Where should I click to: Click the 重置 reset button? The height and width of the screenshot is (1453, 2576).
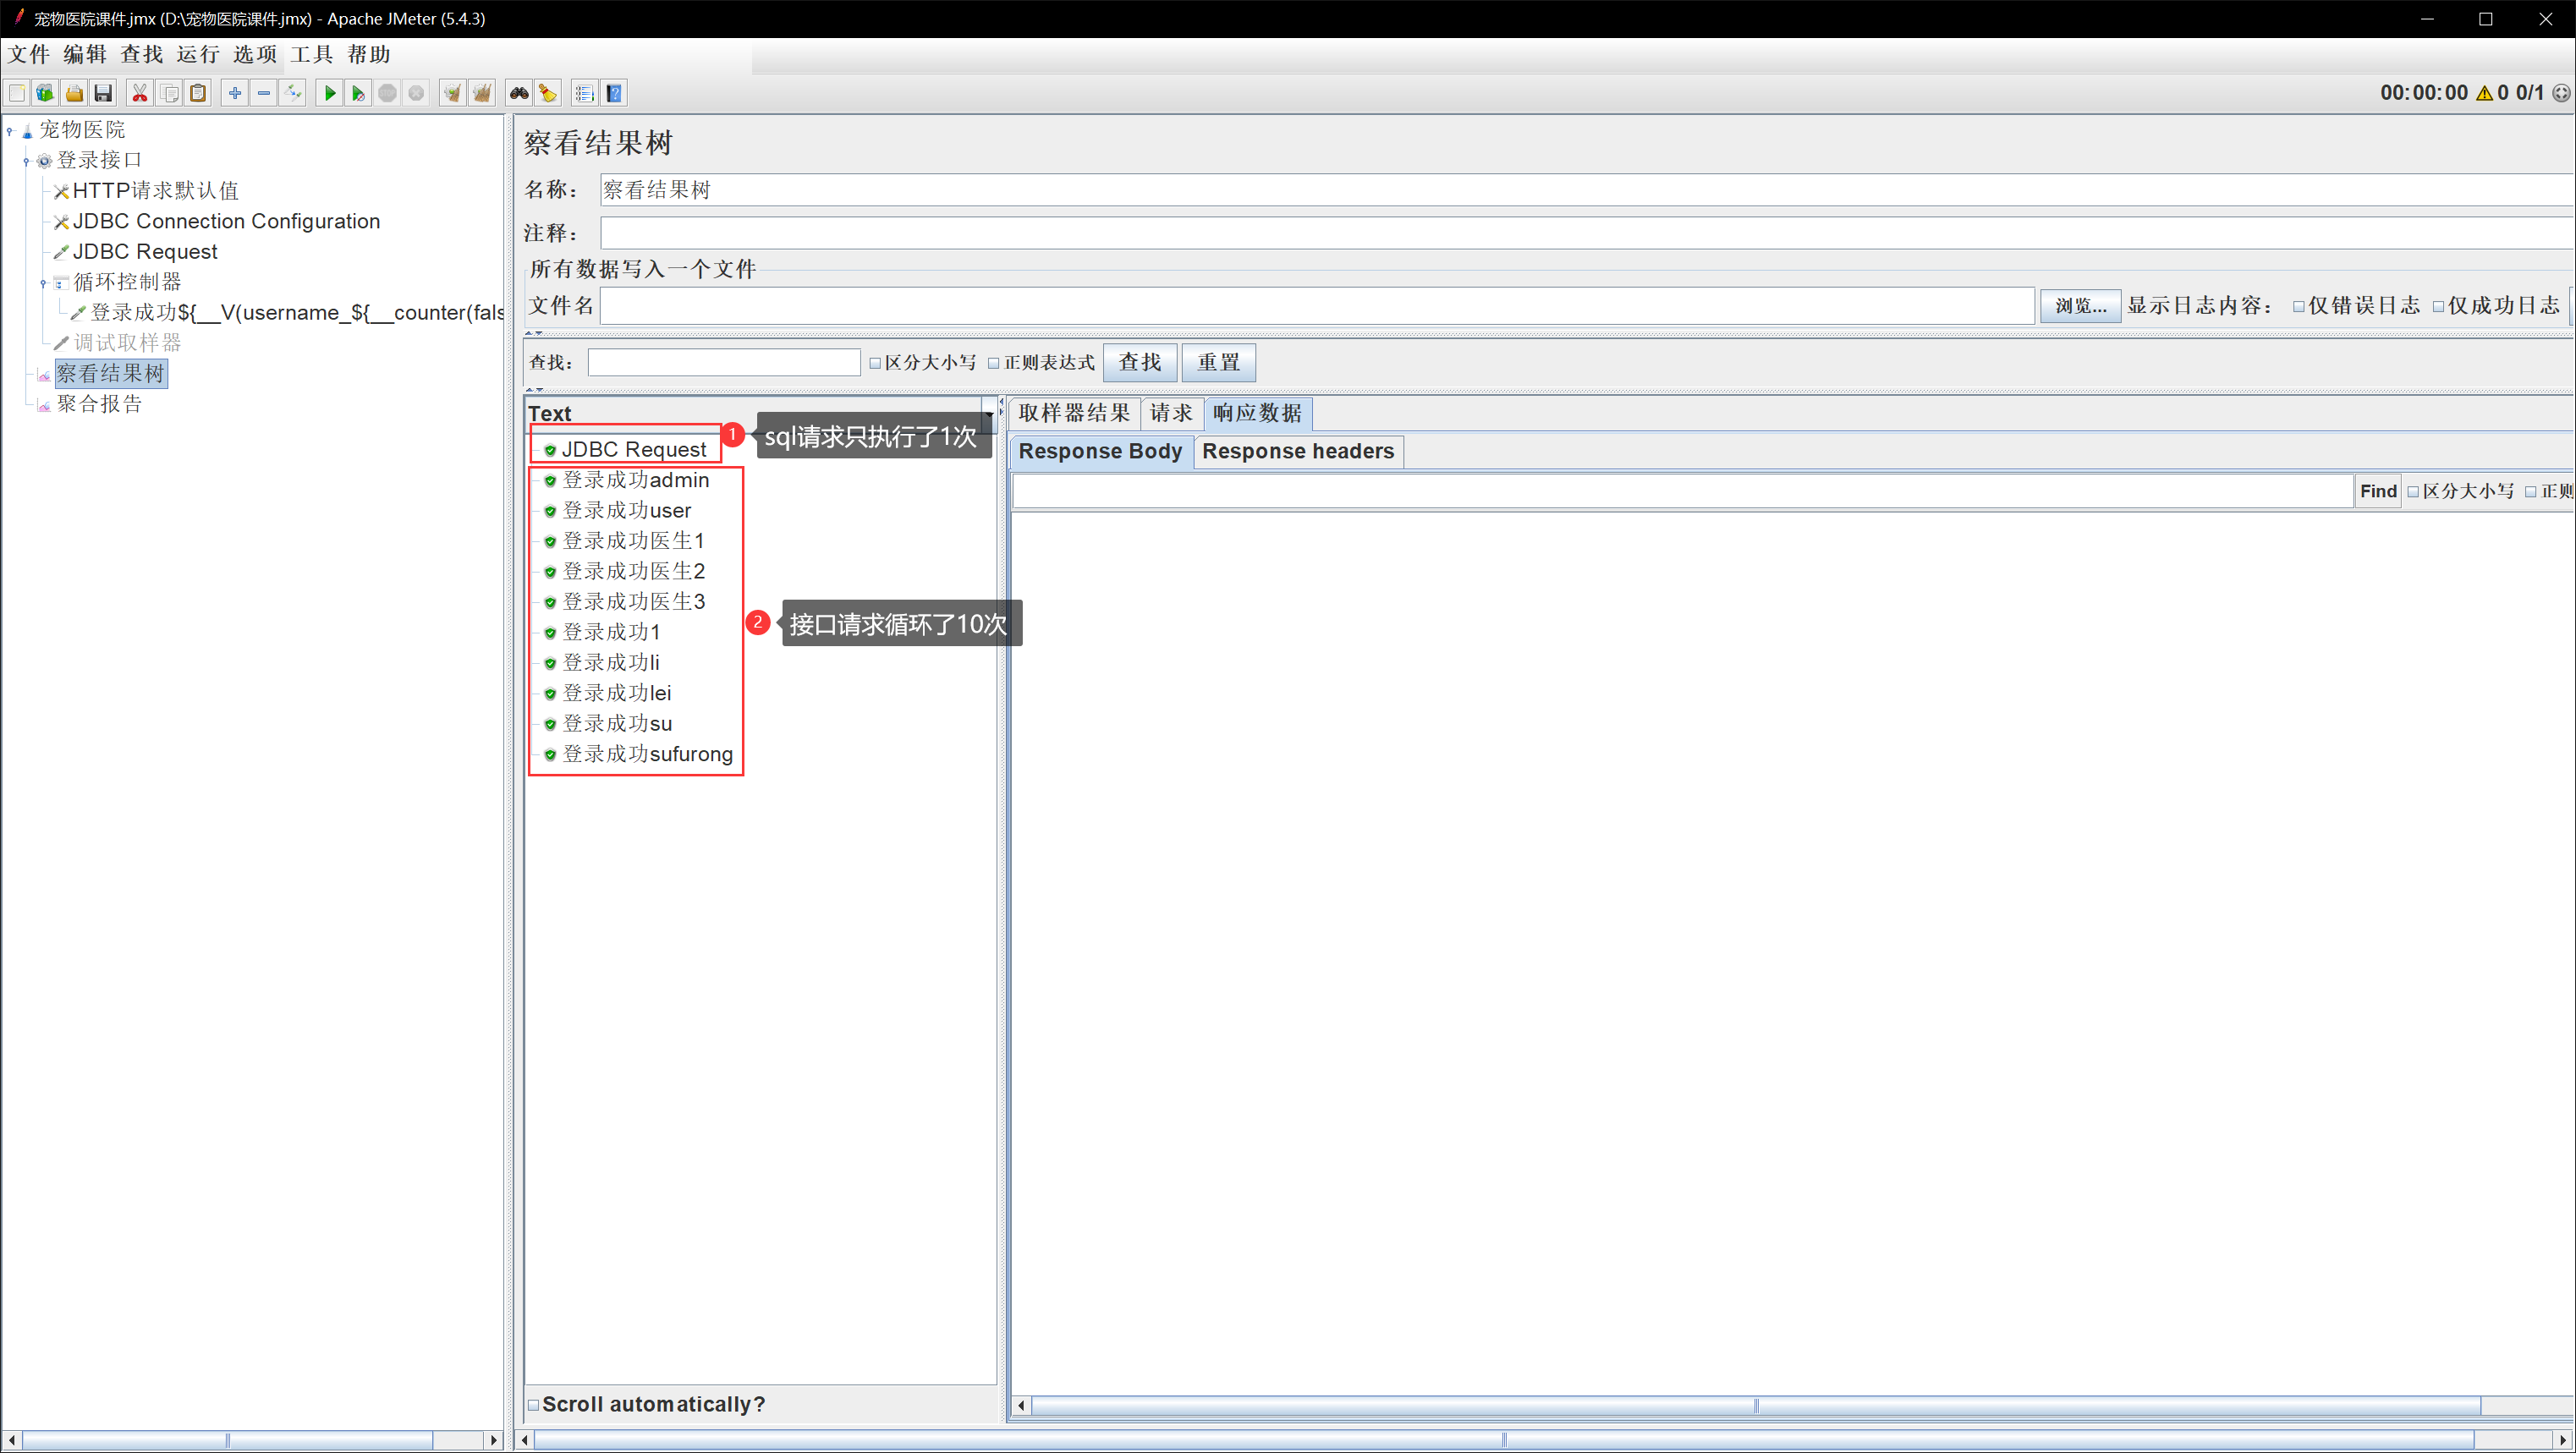1218,362
